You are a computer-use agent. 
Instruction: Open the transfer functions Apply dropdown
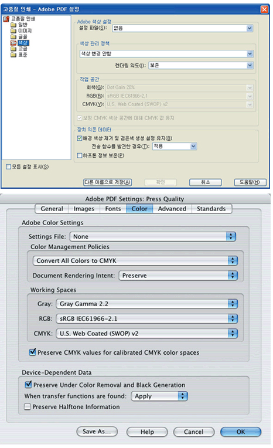coord(159,396)
